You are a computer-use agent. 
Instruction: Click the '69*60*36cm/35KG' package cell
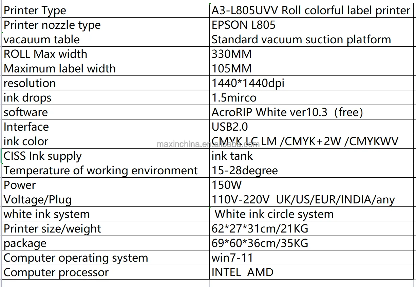pos(260,243)
